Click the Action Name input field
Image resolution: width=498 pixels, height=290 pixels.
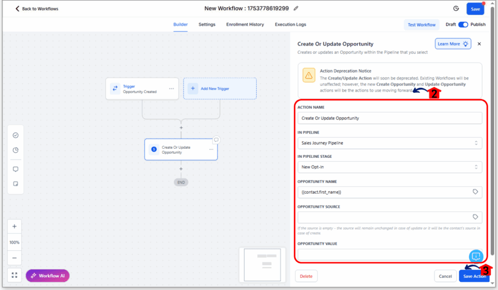click(390, 118)
